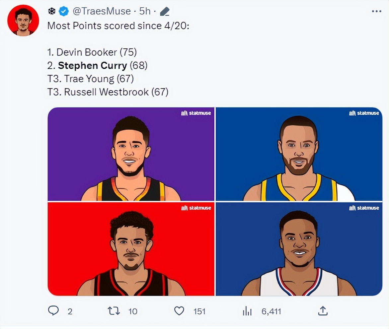Image resolution: width=389 pixels, height=329 pixels.
Task: Click the reply count of 2
Action: click(x=70, y=311)
